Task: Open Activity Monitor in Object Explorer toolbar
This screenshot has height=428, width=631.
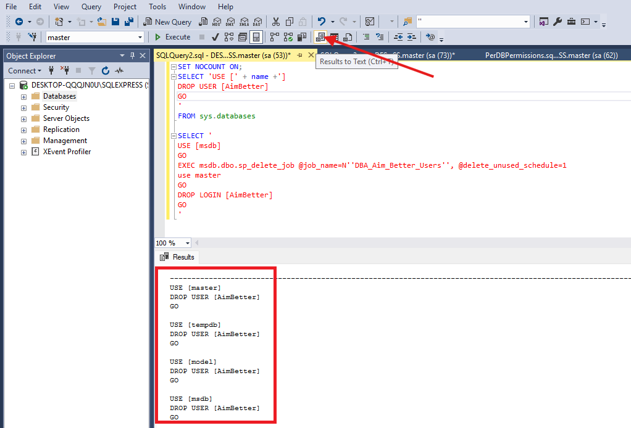Action: (119, 71)
